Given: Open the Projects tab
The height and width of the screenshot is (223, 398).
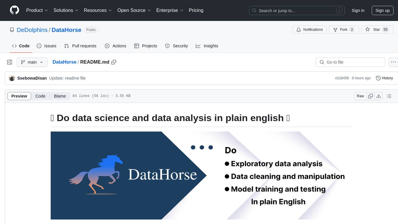Looking at the screenshot, I should pos(146,46).
